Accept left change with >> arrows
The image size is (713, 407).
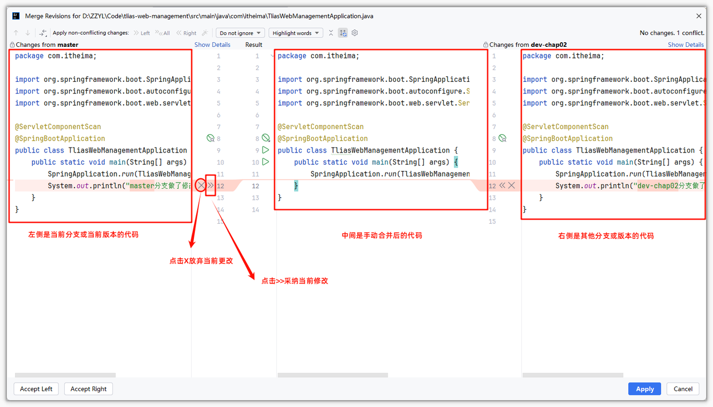(211, 185)
